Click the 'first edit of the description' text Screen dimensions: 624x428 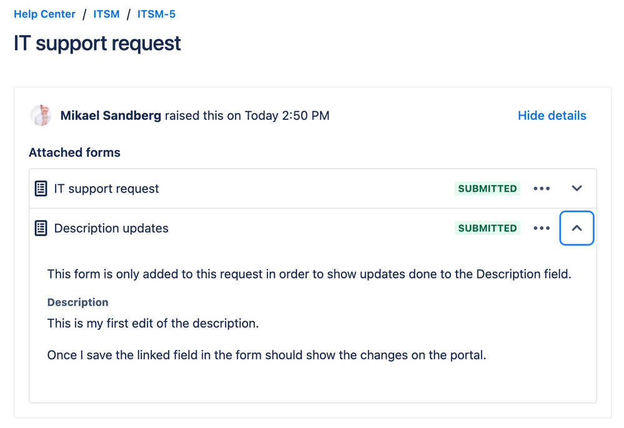[x=182, y=323]
